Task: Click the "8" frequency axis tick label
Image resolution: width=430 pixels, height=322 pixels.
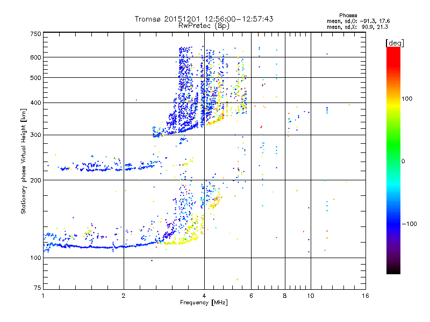Action: (x=285, y=296)
